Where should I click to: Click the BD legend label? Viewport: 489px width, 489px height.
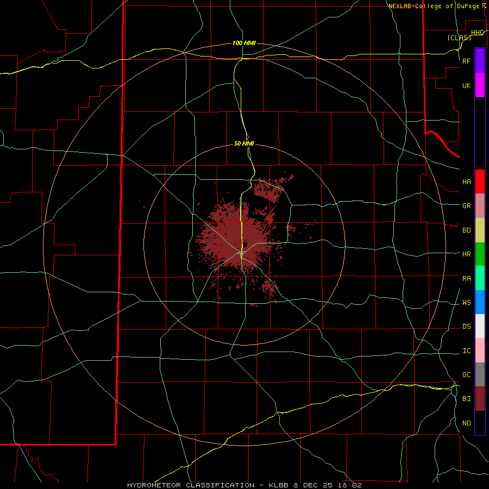coord(467,230)
